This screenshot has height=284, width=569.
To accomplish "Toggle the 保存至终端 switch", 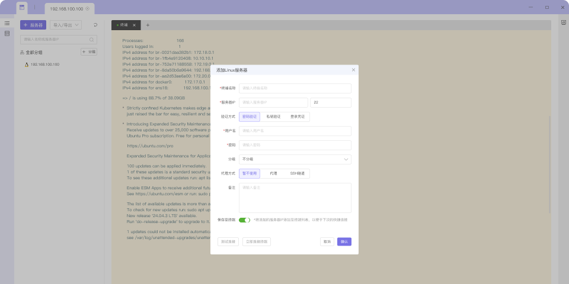I will click(x=244, y=220).
